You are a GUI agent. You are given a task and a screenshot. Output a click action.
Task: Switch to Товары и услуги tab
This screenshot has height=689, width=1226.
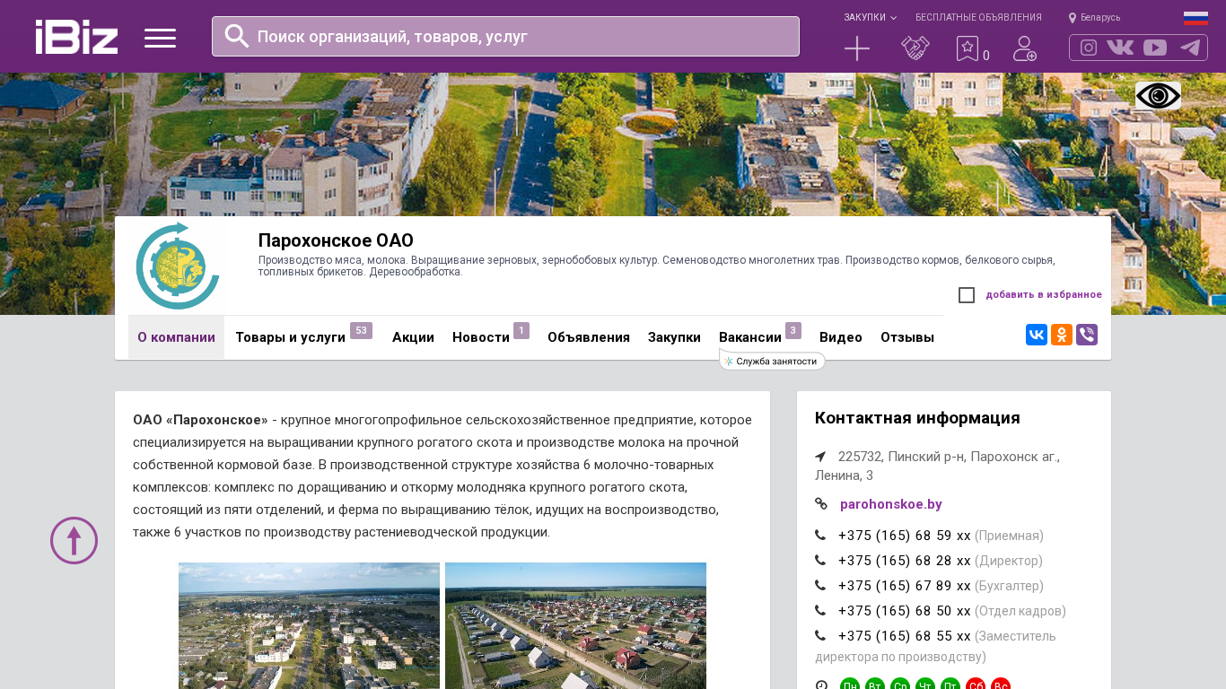[x=290, y=337]
